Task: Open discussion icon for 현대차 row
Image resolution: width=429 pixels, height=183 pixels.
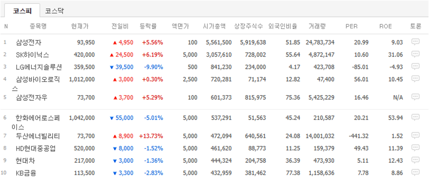Action: click(415, 160)
